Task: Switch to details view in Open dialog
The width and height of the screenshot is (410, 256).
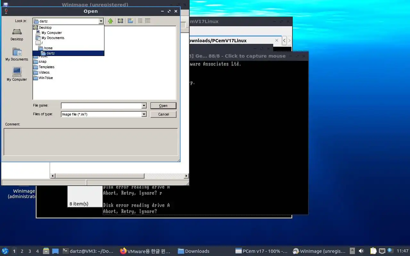Action: [x=148, y=21]
